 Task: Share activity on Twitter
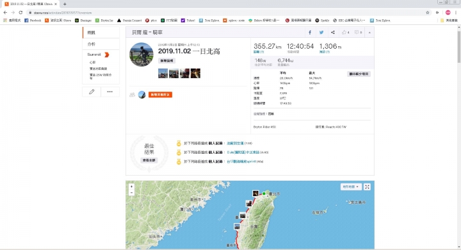click(x=321, y=33)
